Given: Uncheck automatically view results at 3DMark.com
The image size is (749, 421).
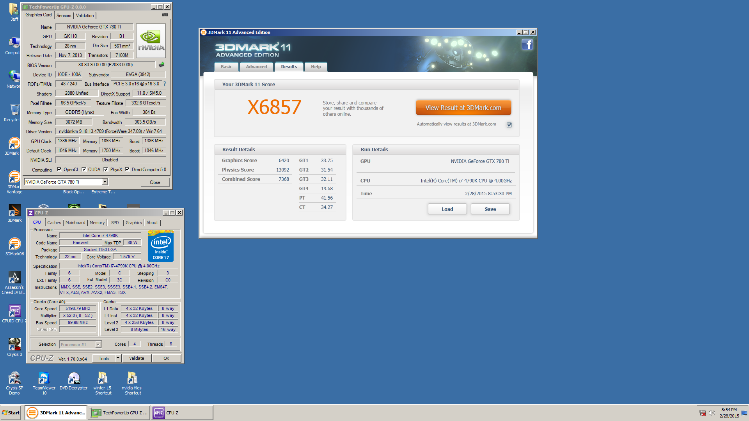Looking at the screenshot, I should click(x=509, y=125).
